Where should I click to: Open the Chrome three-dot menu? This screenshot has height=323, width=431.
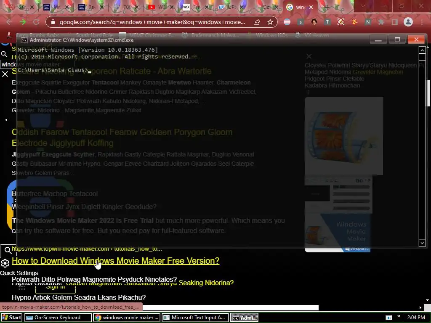point(422,22)
